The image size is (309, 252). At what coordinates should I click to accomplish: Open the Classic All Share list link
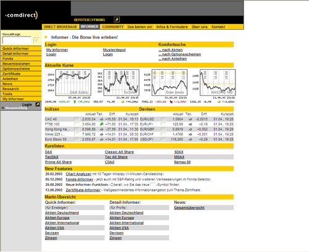[119, 152]
